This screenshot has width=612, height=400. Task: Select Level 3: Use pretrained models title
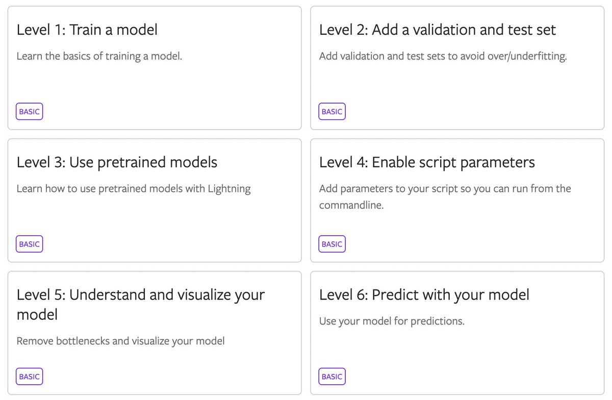(117, 162)
